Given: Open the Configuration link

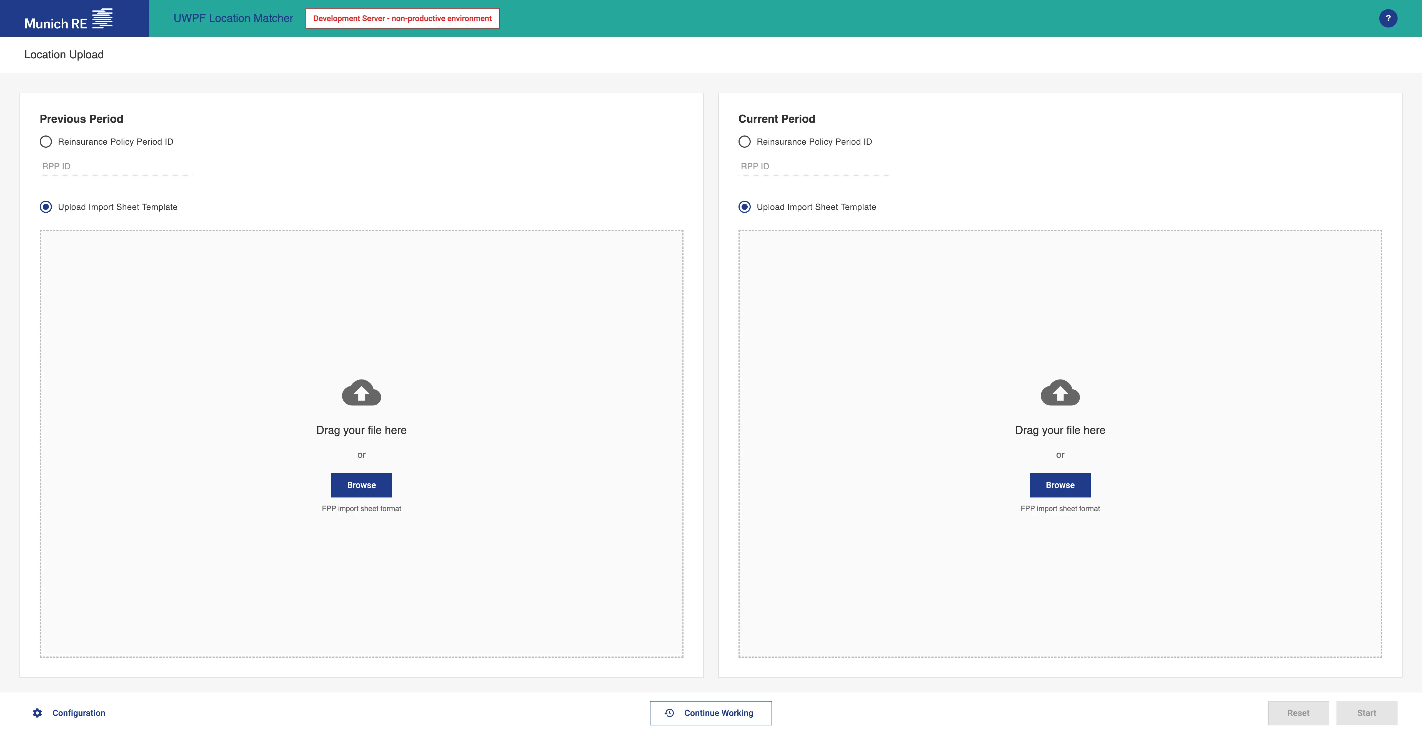Looking at the screenshot, I should pos(78,713).
